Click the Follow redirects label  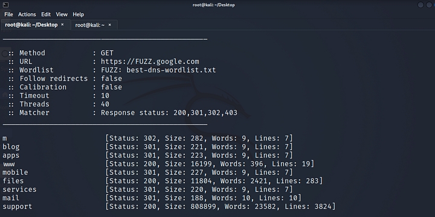tap(54, 78)
